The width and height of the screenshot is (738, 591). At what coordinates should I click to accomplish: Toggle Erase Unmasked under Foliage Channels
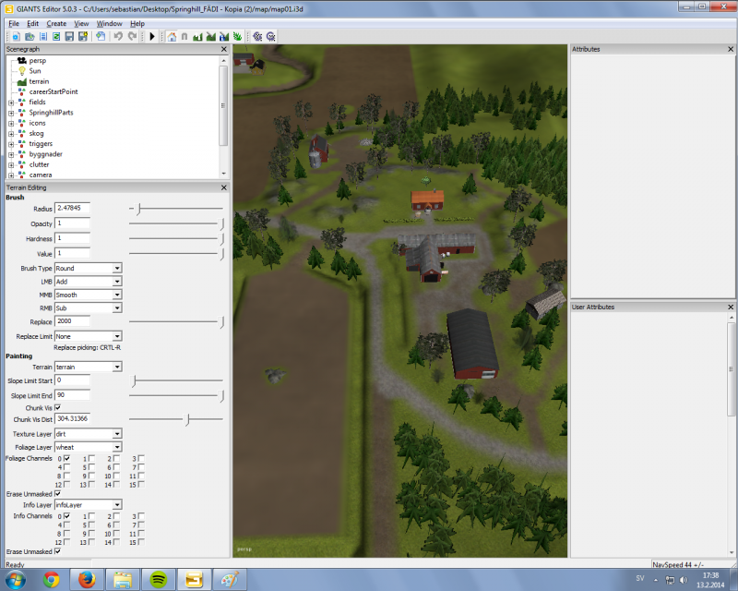[x=57, y=493]
